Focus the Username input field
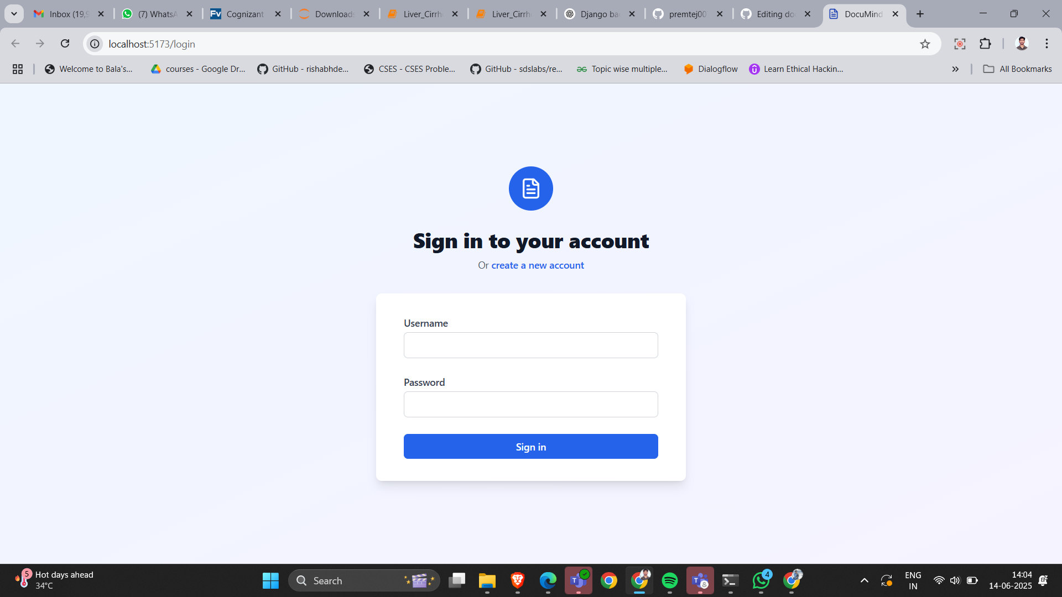Viewport: 1062px width, 597px height. click(531, 345)
